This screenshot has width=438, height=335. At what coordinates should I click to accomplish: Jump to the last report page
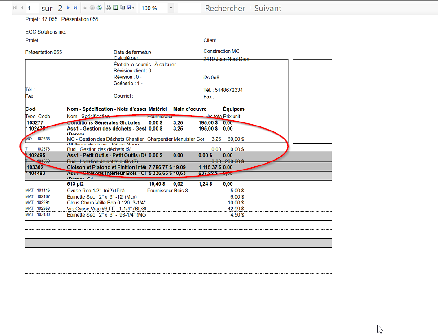[x=75, y=8]
